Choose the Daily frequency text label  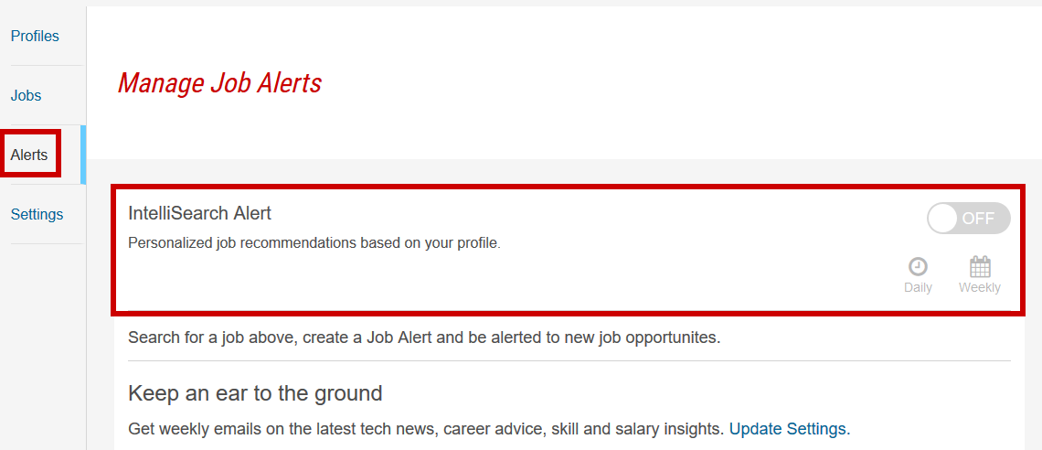(x=918, y=288)
